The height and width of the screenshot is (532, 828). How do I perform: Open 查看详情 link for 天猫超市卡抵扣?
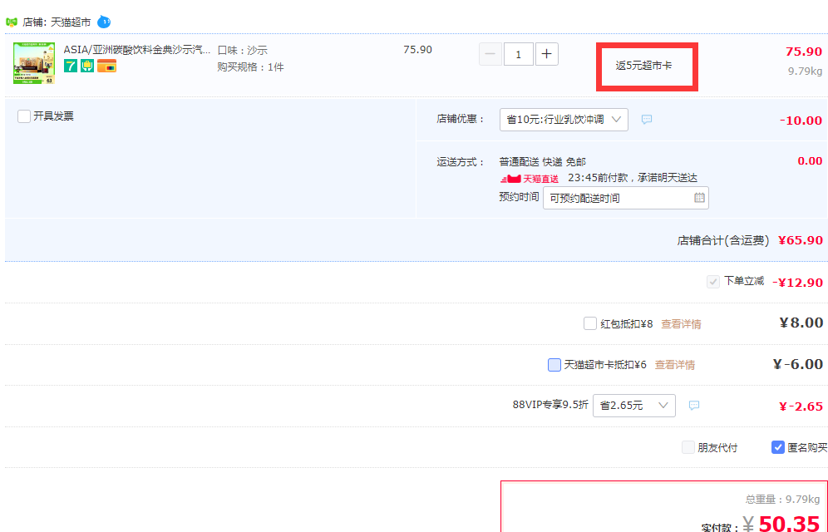coord(675,365)
